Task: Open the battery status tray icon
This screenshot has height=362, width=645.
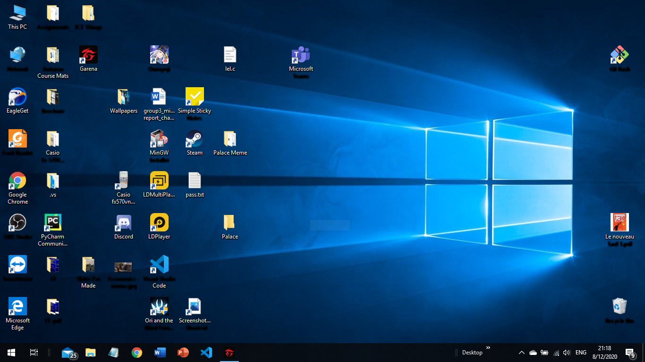Action: coord(544,353)
